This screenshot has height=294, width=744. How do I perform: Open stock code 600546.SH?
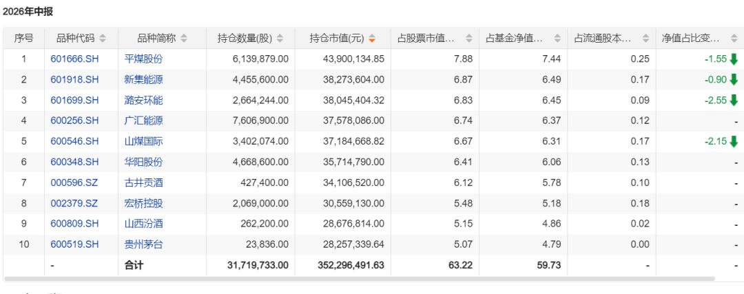(x=74, y=141)
